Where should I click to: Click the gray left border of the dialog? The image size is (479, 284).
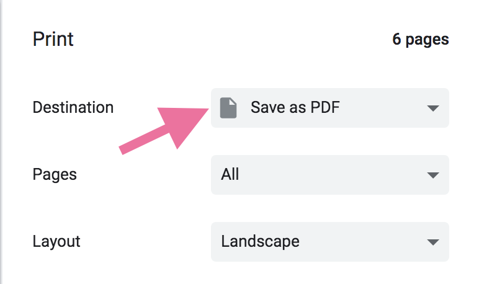[2, 142]
